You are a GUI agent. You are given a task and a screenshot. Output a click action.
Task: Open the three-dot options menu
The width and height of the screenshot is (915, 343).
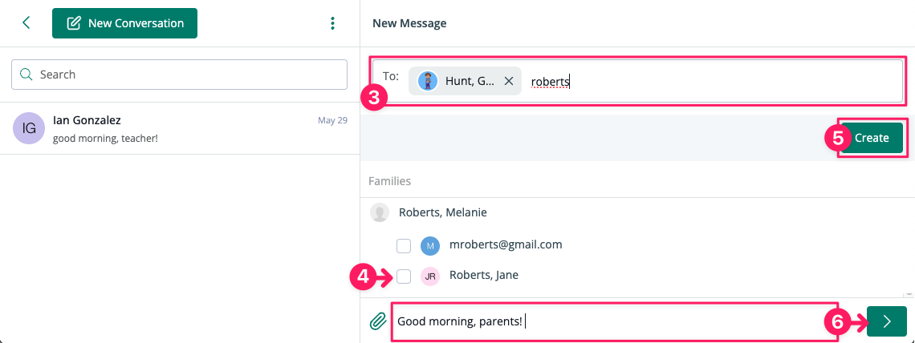[332, 23]
